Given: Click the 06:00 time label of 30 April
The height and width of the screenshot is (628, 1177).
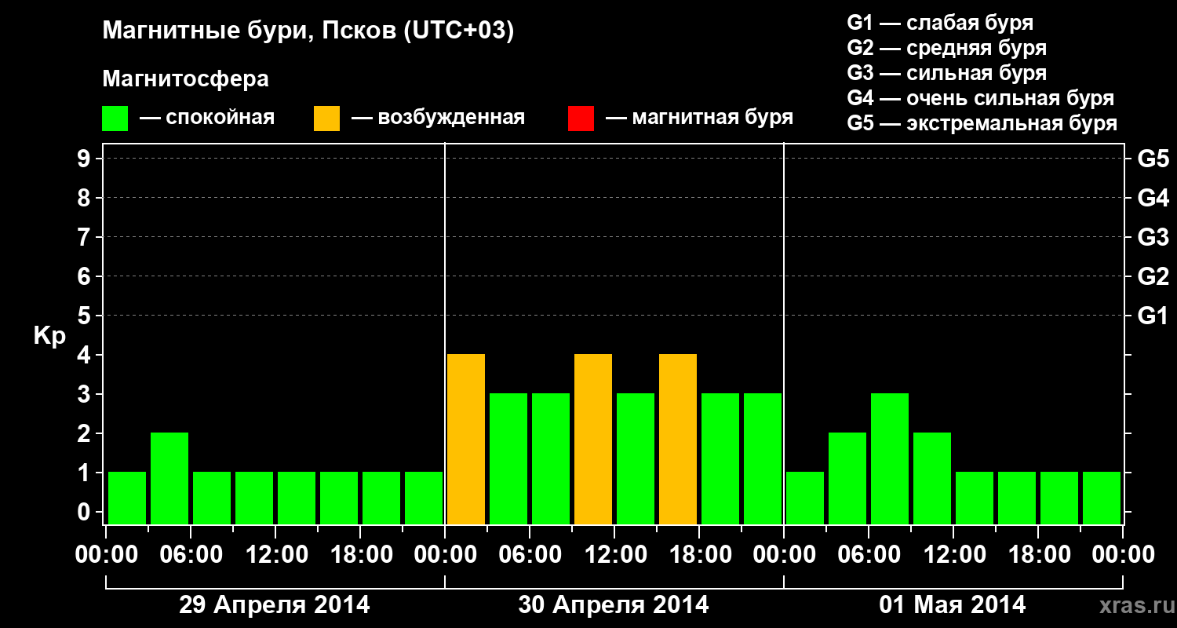Looking at the screenshot, I should click(x=530, y=554).
